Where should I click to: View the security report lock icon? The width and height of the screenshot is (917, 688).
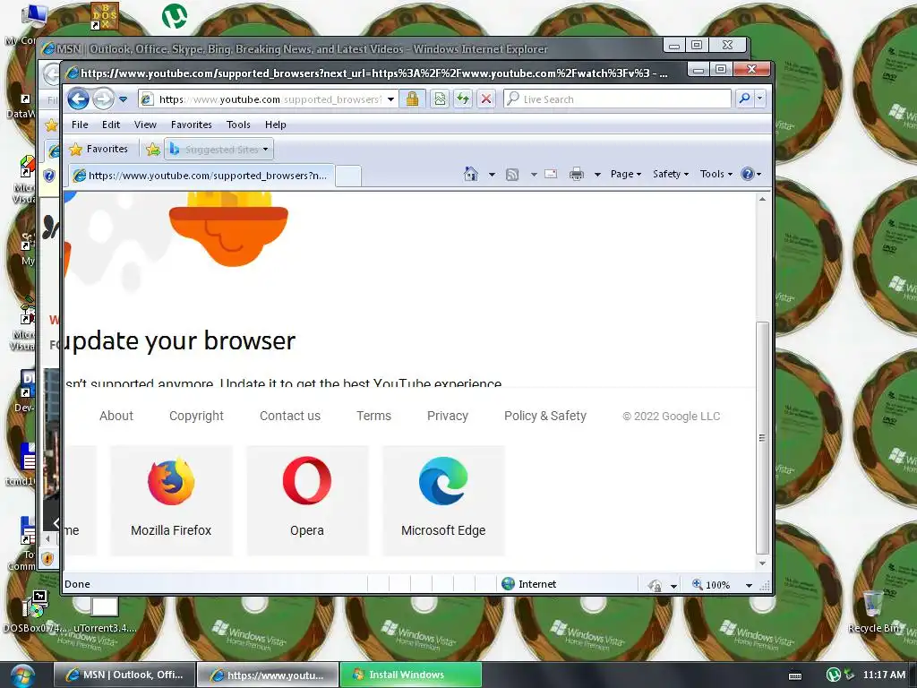tap(412, 99)
